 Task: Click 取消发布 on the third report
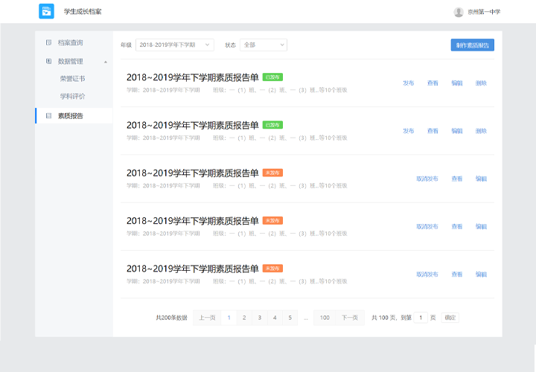[x=427, y=179]
